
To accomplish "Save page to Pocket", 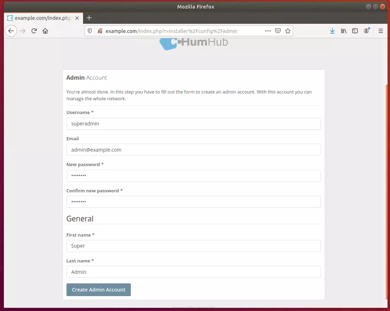I will 278,31.
